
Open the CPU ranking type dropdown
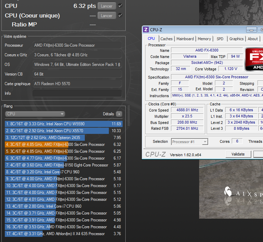pos(35,114)
